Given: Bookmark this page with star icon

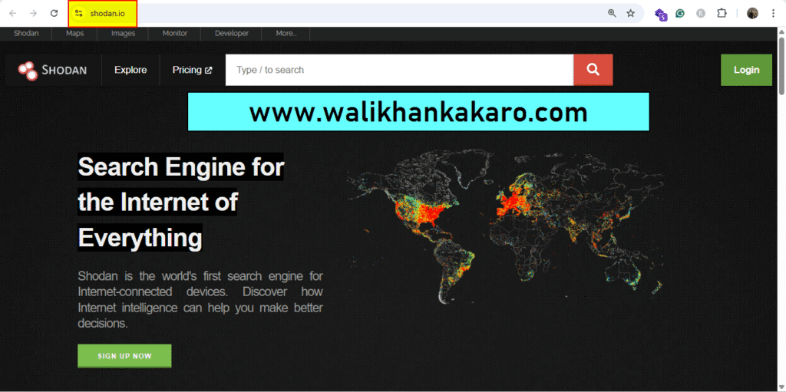Looking at the screenshot, I should (x=631, y=14).
